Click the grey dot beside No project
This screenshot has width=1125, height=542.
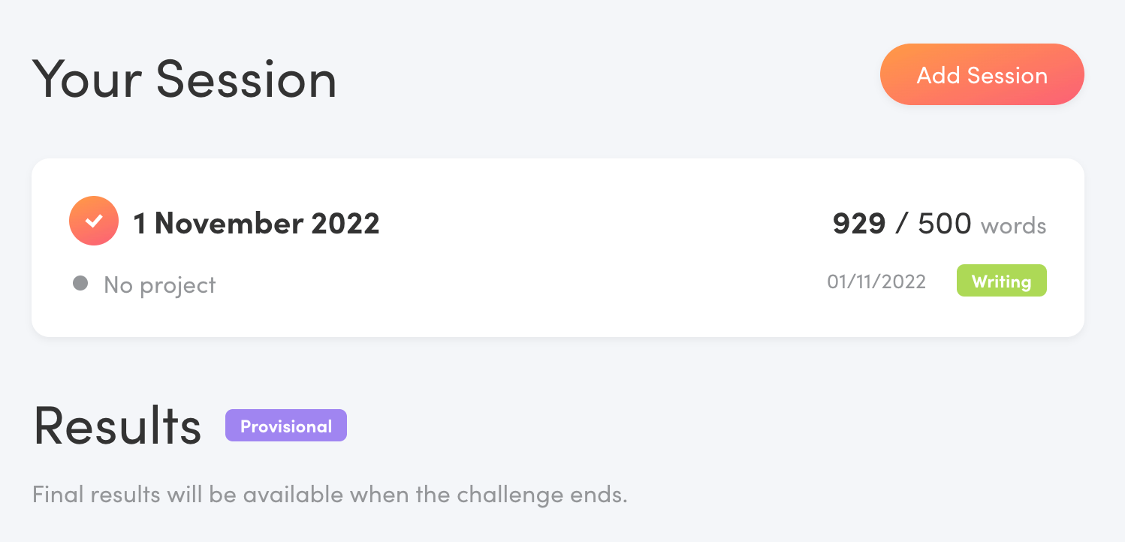pos(80,284)
